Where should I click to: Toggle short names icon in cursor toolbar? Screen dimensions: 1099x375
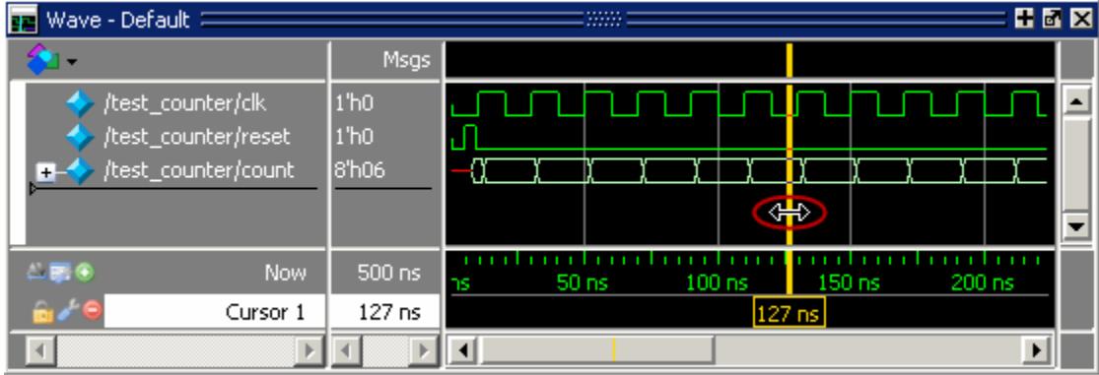click(x=36, y=273)
